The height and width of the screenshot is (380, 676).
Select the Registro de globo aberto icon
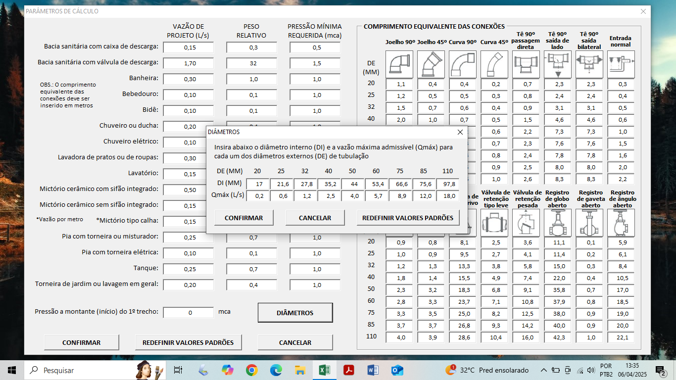point(558,223)
